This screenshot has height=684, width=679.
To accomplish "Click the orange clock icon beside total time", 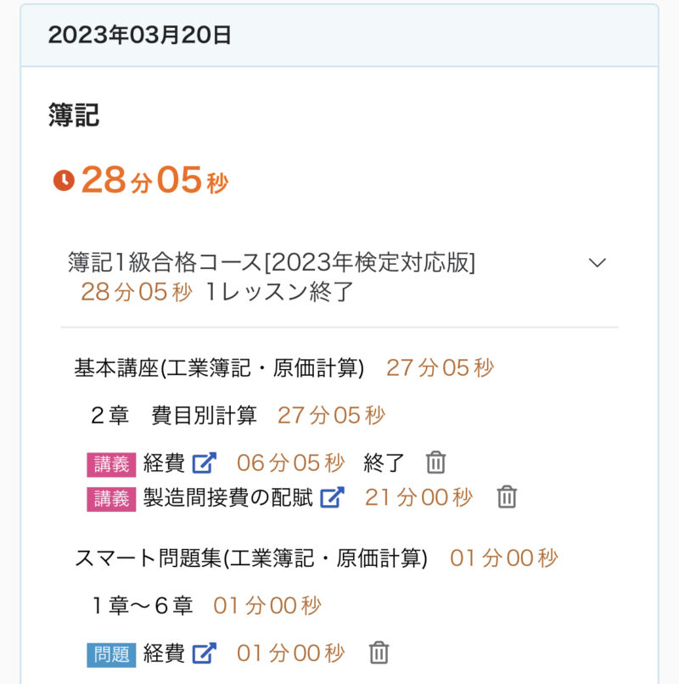I will 64,180.
